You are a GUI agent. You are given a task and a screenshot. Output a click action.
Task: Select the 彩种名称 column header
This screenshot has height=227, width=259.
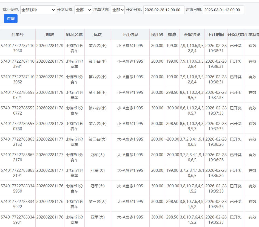click(74, 35)
